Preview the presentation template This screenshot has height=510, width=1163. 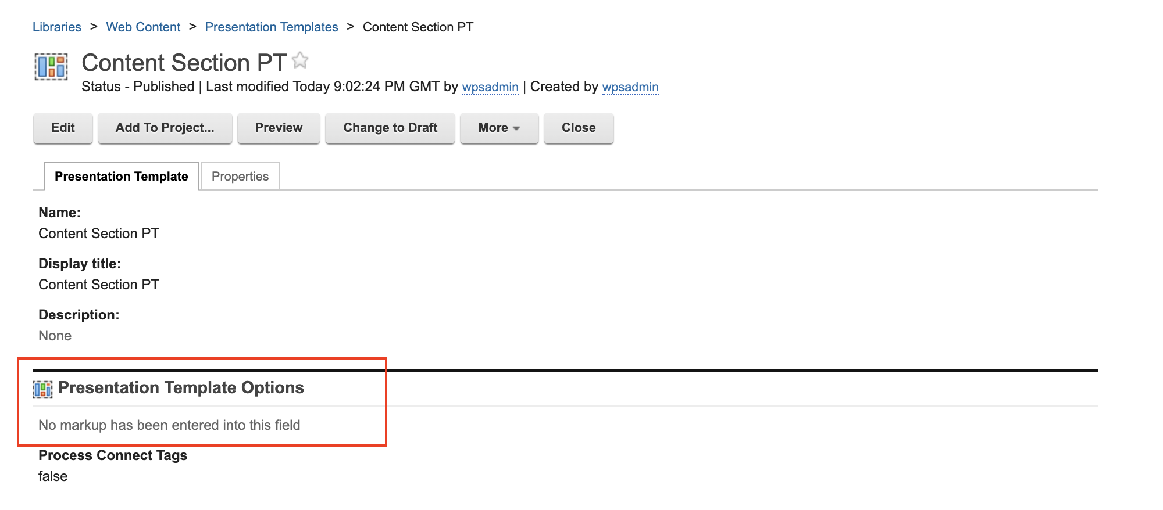coord(279,128)
